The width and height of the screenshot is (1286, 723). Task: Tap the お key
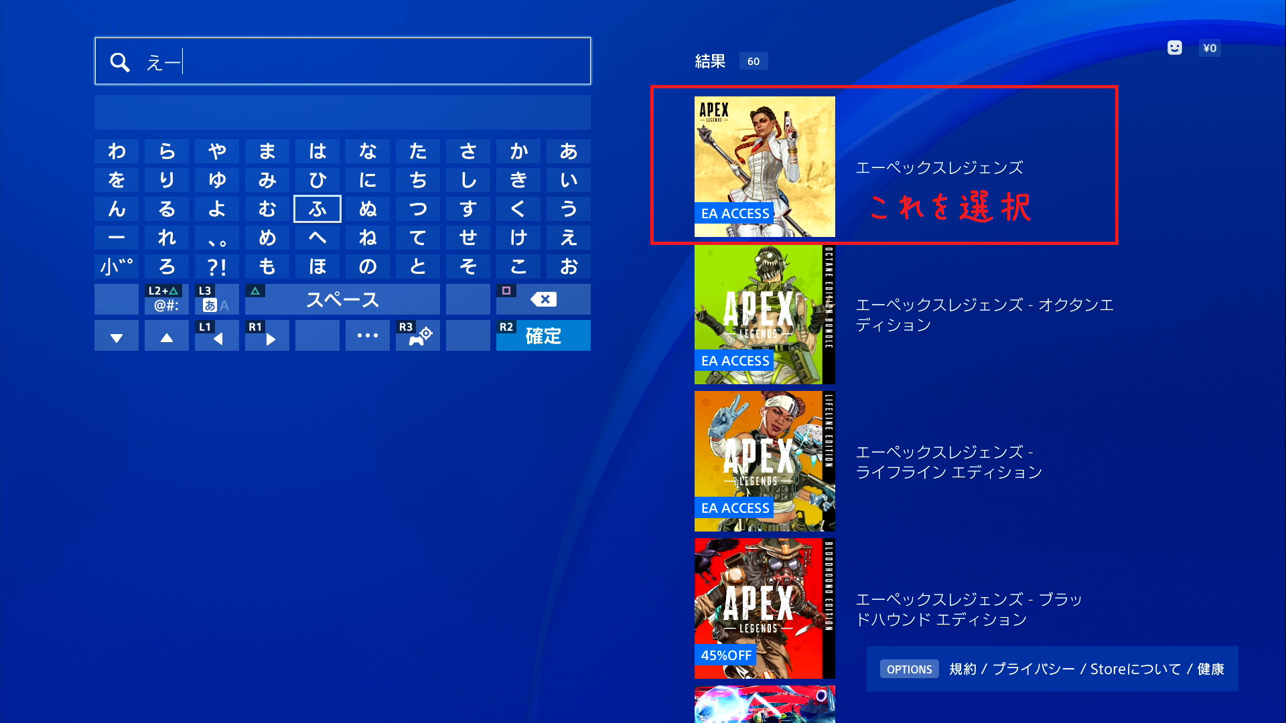(569, 266)
